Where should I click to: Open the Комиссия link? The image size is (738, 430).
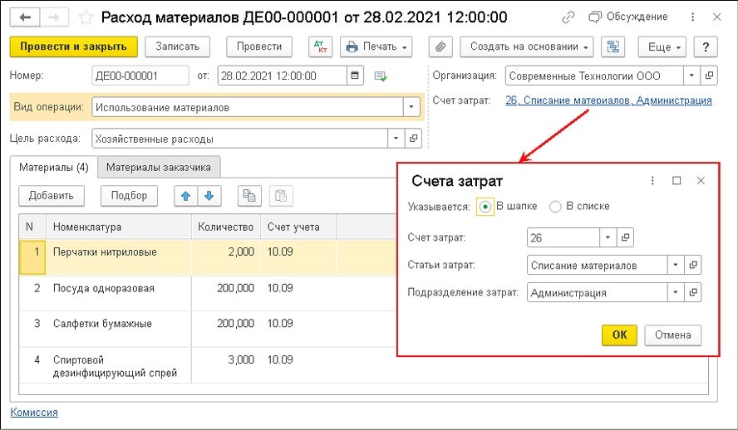point(33,413)
